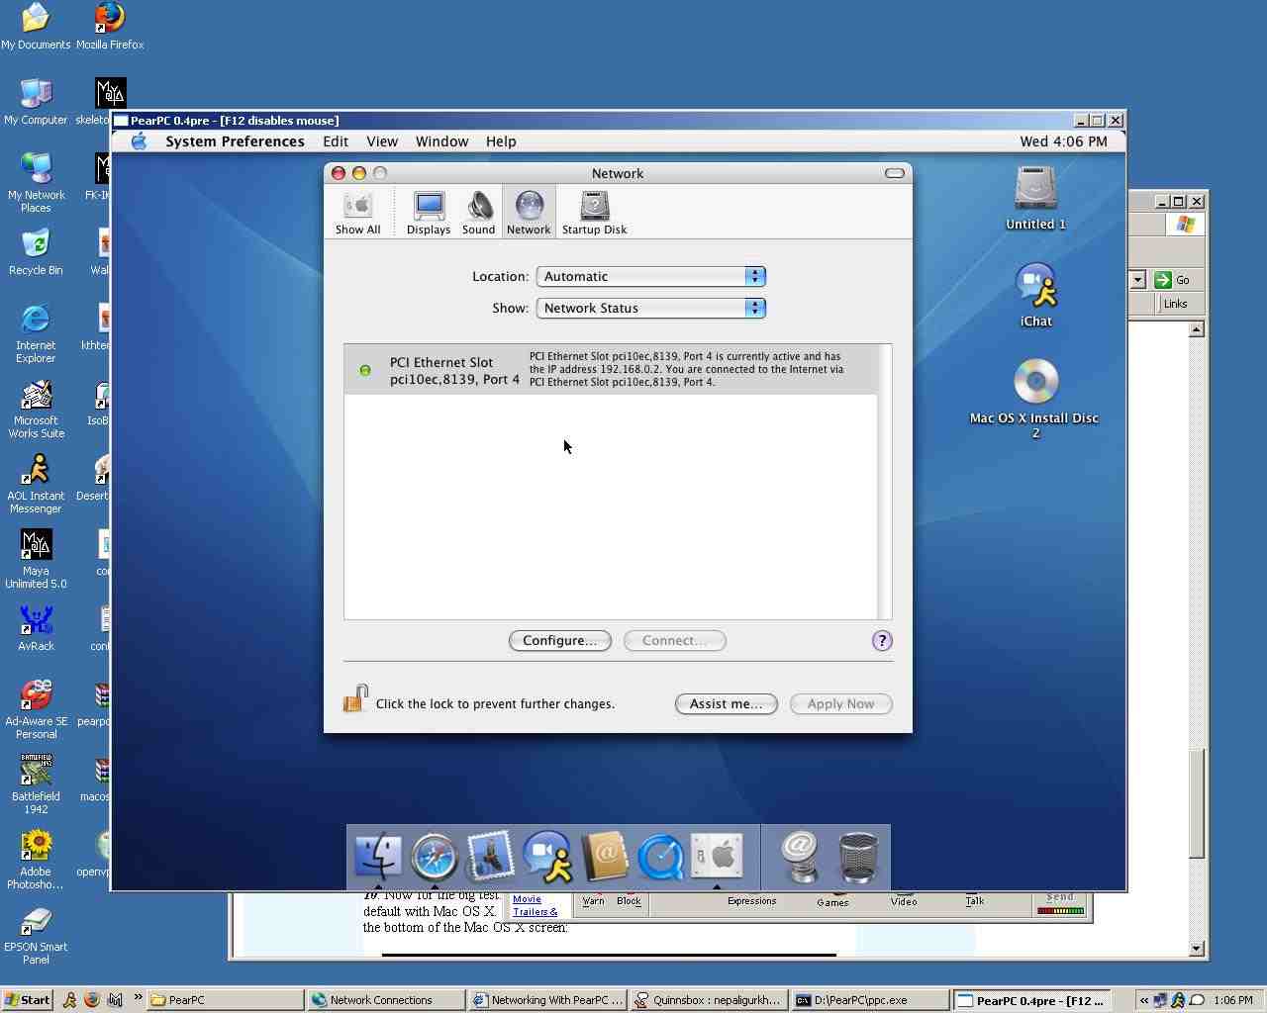Open iChat in the Dock

(x=547, y=857)
